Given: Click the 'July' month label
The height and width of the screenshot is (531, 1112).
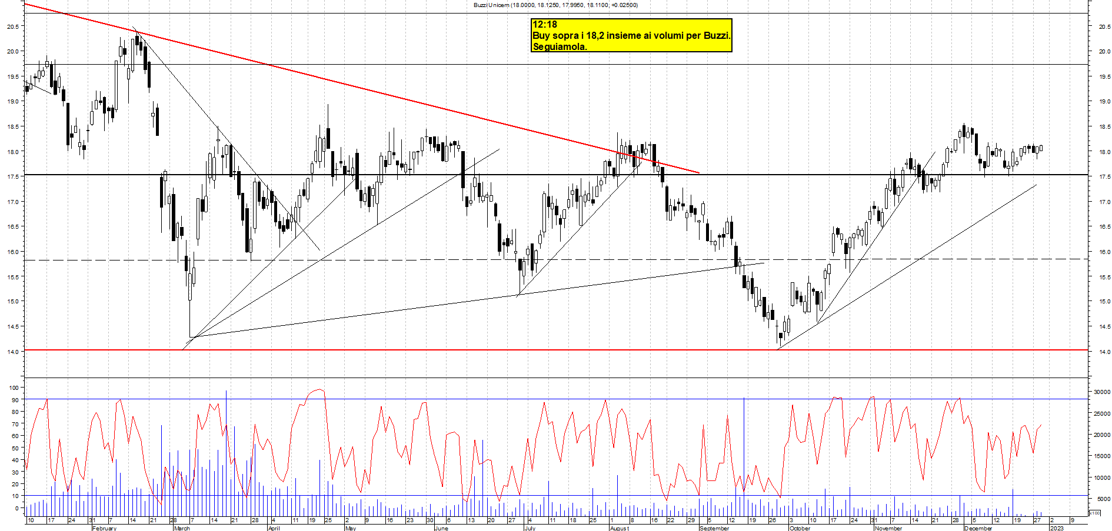Looking at the screenshot, I should click(530, 528).
